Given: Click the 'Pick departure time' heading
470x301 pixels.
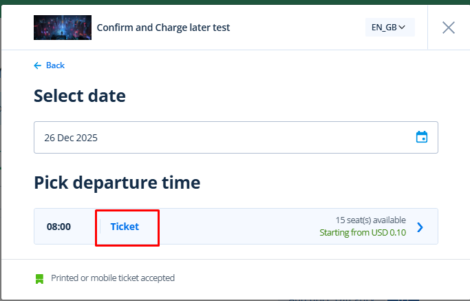Looking at the screenshot, I should point(117,183).
